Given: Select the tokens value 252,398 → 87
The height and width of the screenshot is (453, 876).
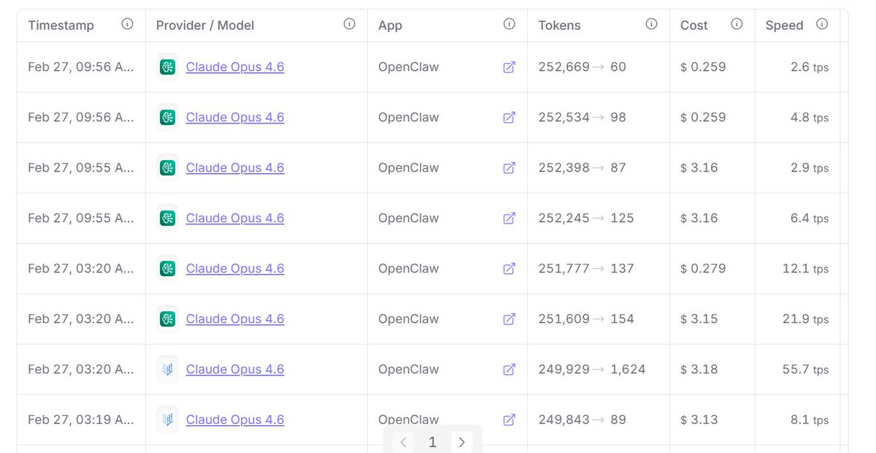Looking at the screenshot, I should click(582, 168).
